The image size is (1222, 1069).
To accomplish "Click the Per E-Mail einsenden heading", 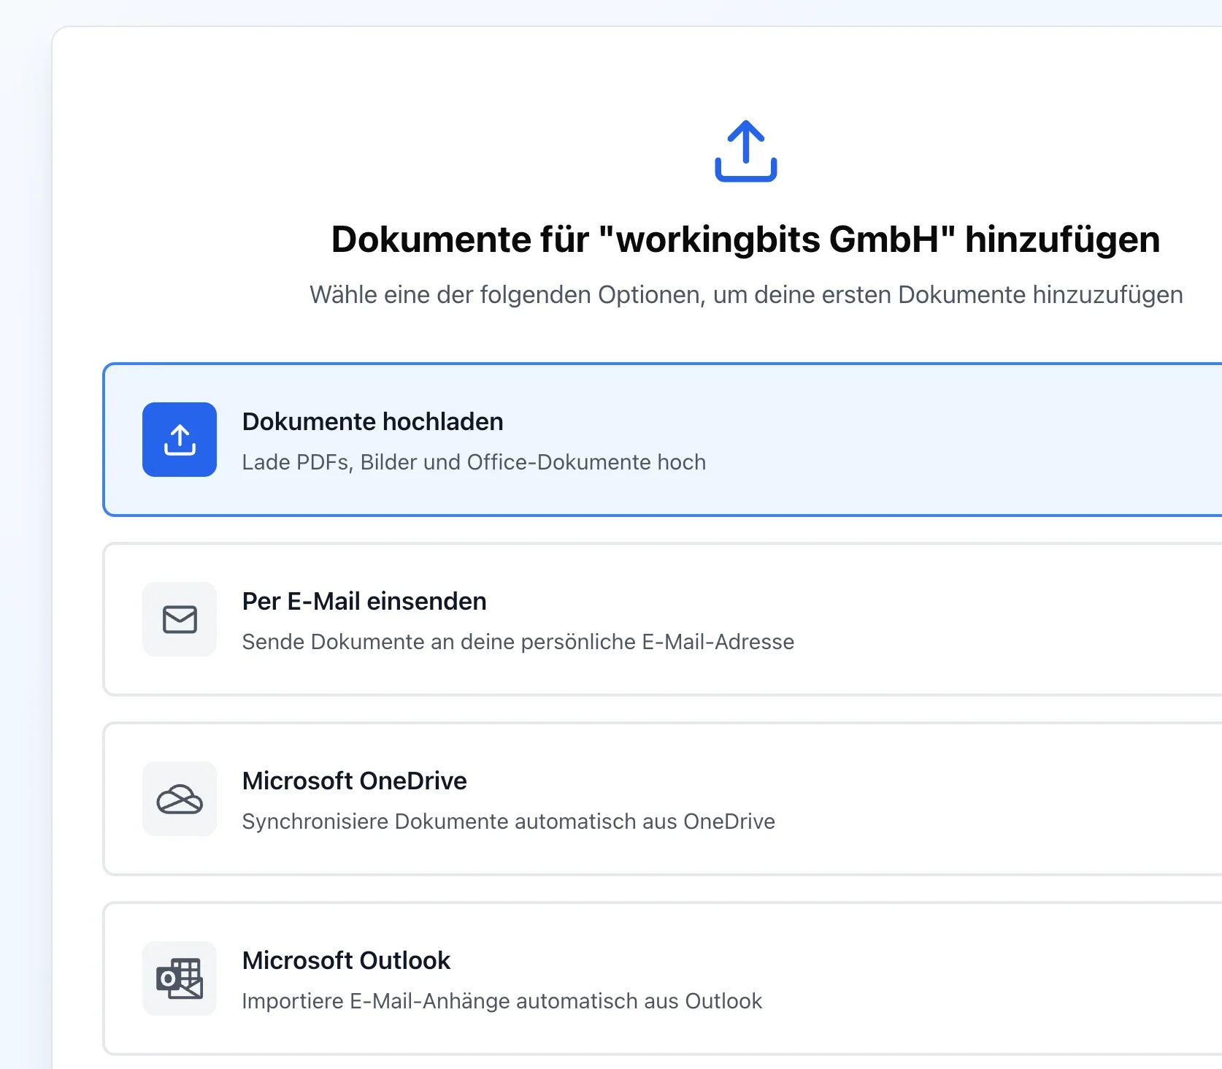I will (364, 601).
